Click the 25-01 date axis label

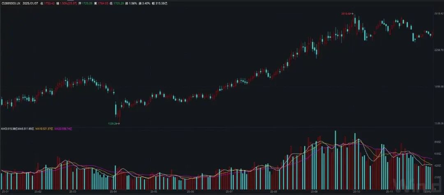tap(5, 192)
